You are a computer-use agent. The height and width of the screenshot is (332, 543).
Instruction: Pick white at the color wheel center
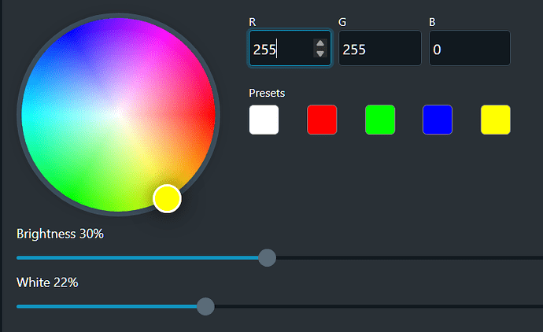tap(118, 115)
